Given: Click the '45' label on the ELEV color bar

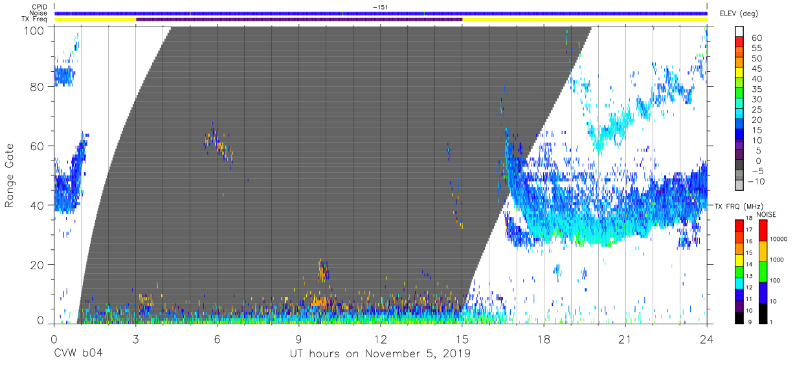Looking at the screenshot, I should click(x=757, y=69).
